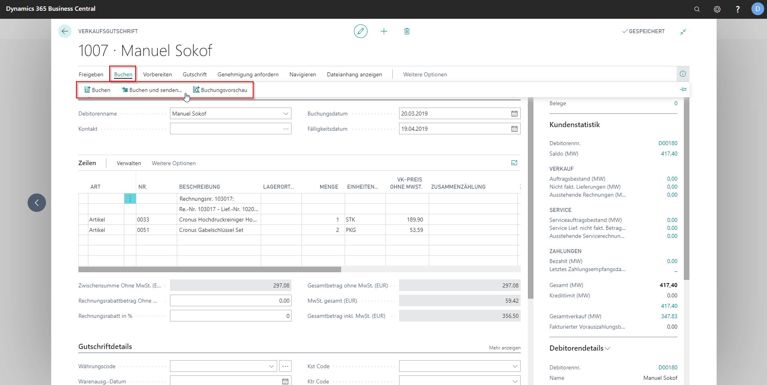
Task: Open Saldo (MW) 417,40 link
Action: (669, 154)
